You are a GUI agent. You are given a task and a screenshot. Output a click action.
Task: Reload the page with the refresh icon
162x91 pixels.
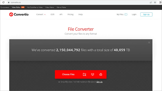pos(3,2)
